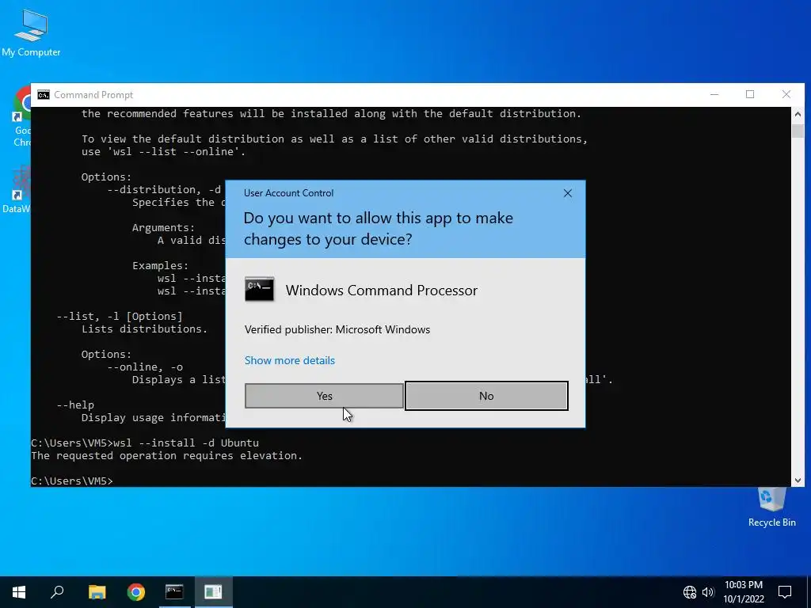Click the 'Windows Command Processor' app name
811x608 pixels.
[382, 290]
